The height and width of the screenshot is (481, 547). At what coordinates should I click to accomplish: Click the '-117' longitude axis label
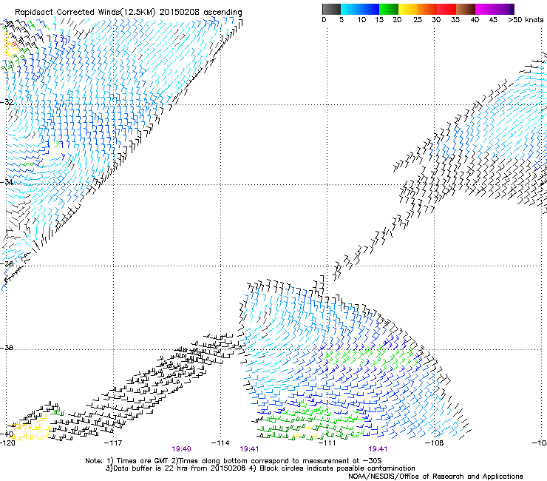pos(113,443)
